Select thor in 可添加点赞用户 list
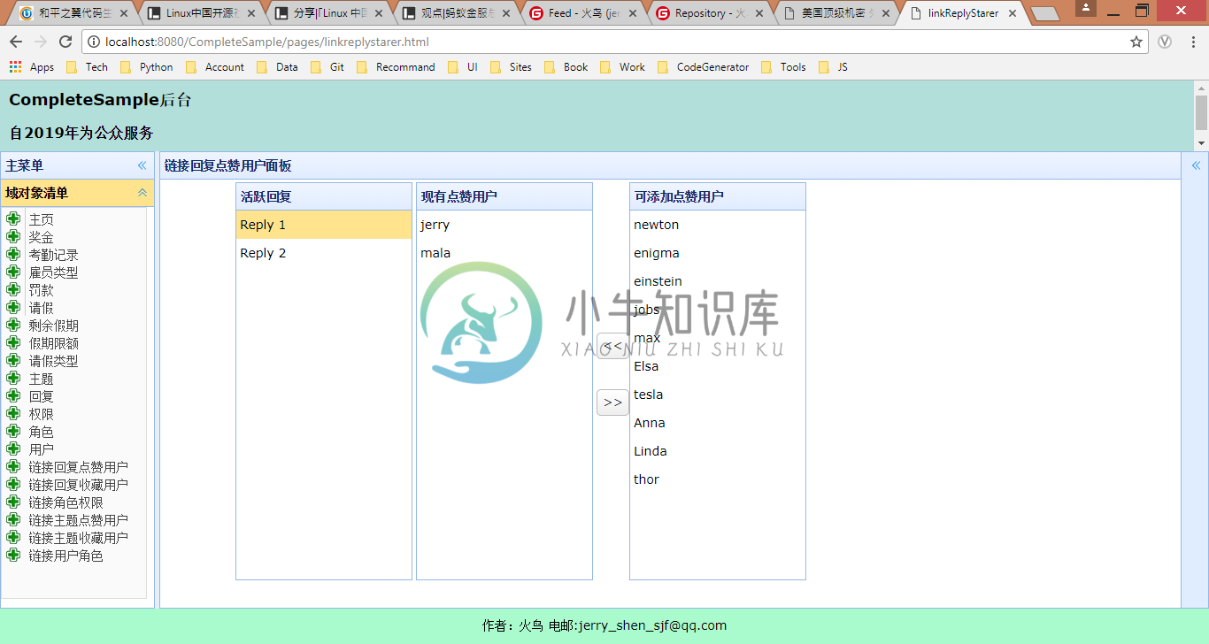This screenshot has width=1209, height=644. 718,479
